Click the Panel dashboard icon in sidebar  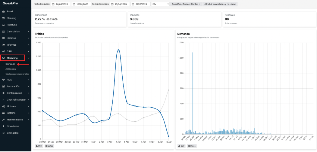click(3, 11)
